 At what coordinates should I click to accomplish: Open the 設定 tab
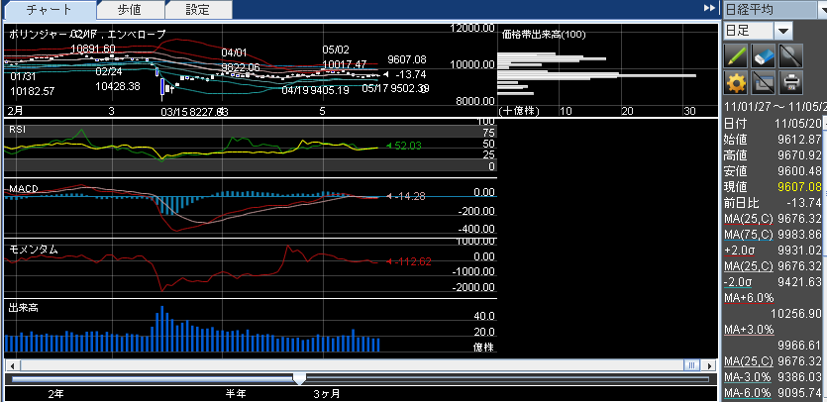coord(198,10)
